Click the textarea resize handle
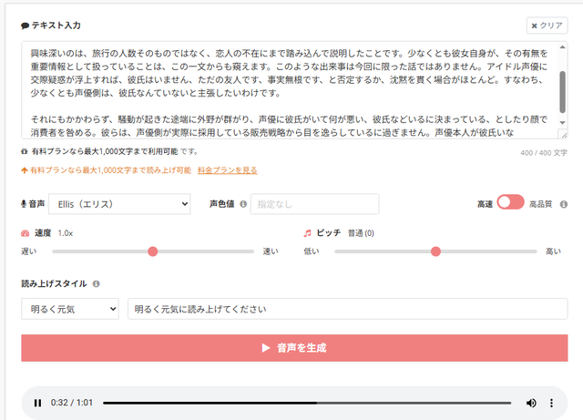 click(x=563, y=134)
